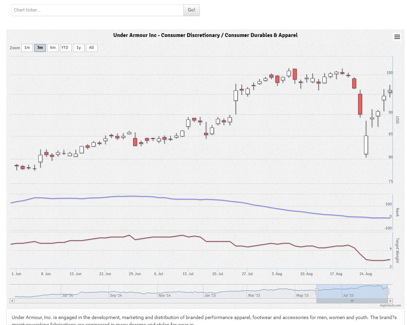Click the 80 price axis label
This screenshot has width=407, height=325.
tap(390, 157)
